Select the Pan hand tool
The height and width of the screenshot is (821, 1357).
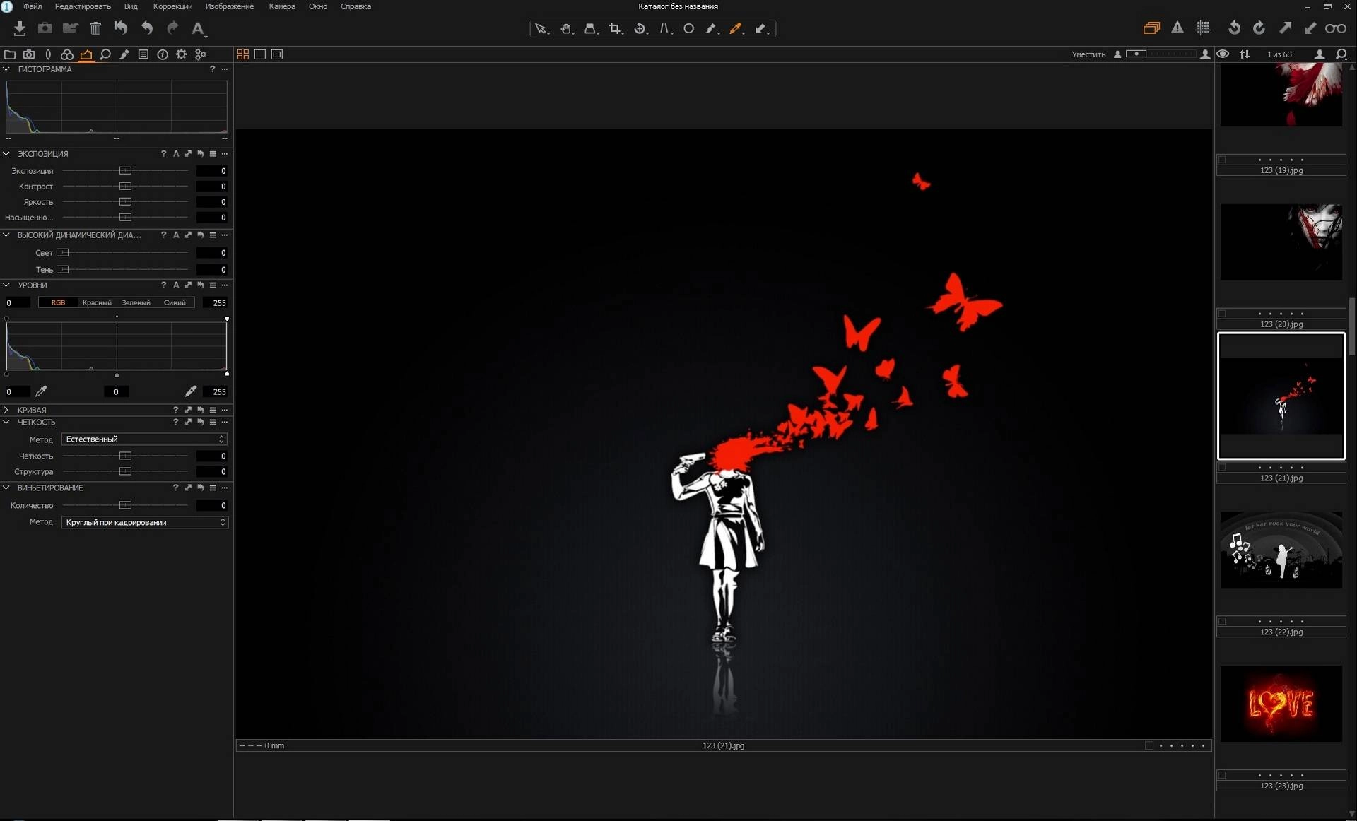point(566,29)
